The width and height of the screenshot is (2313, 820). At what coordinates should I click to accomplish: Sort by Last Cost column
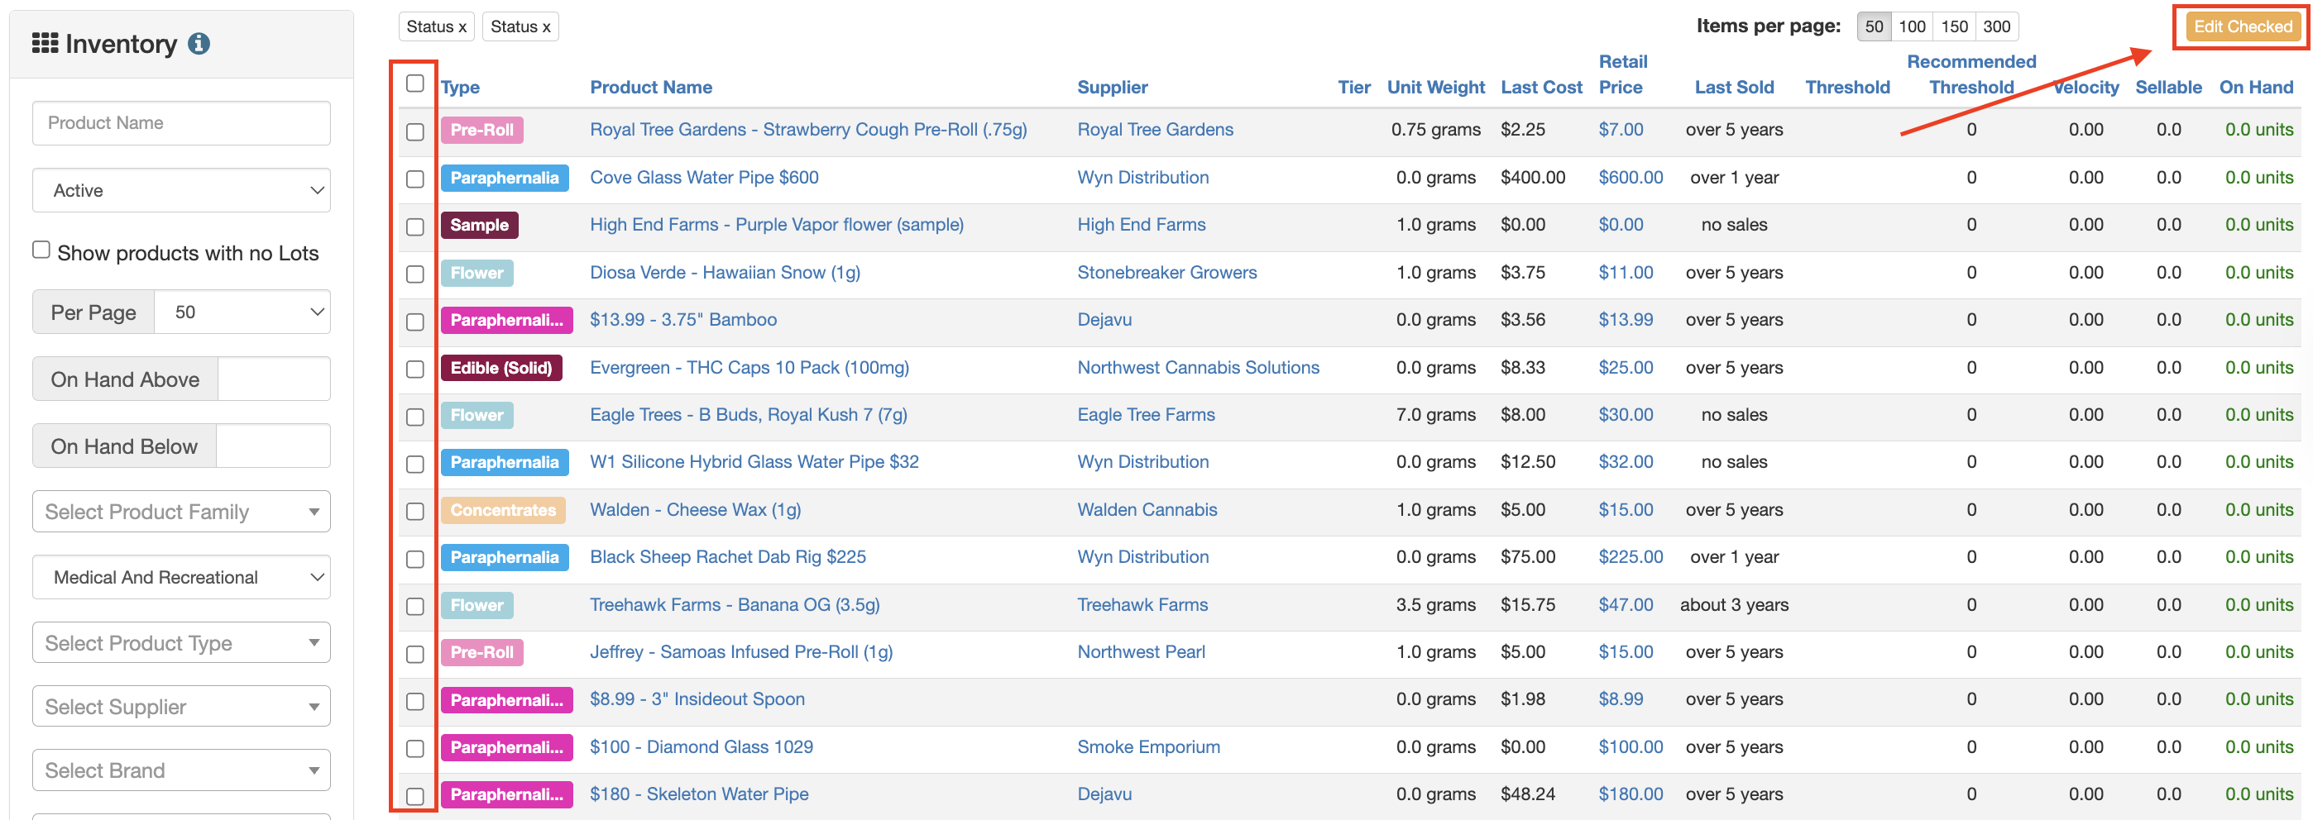coord(1541,87)
